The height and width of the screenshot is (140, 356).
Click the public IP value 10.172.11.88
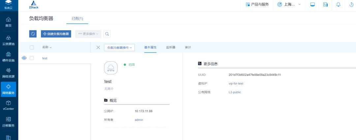click(x=143, y=111)
